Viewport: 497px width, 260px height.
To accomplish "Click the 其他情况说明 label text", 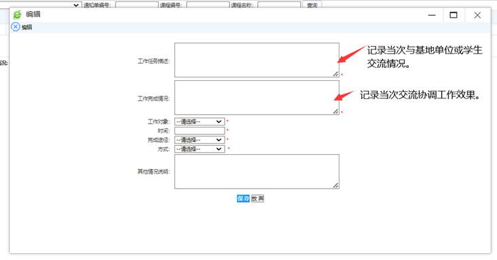I will click(x=153, y=172).
